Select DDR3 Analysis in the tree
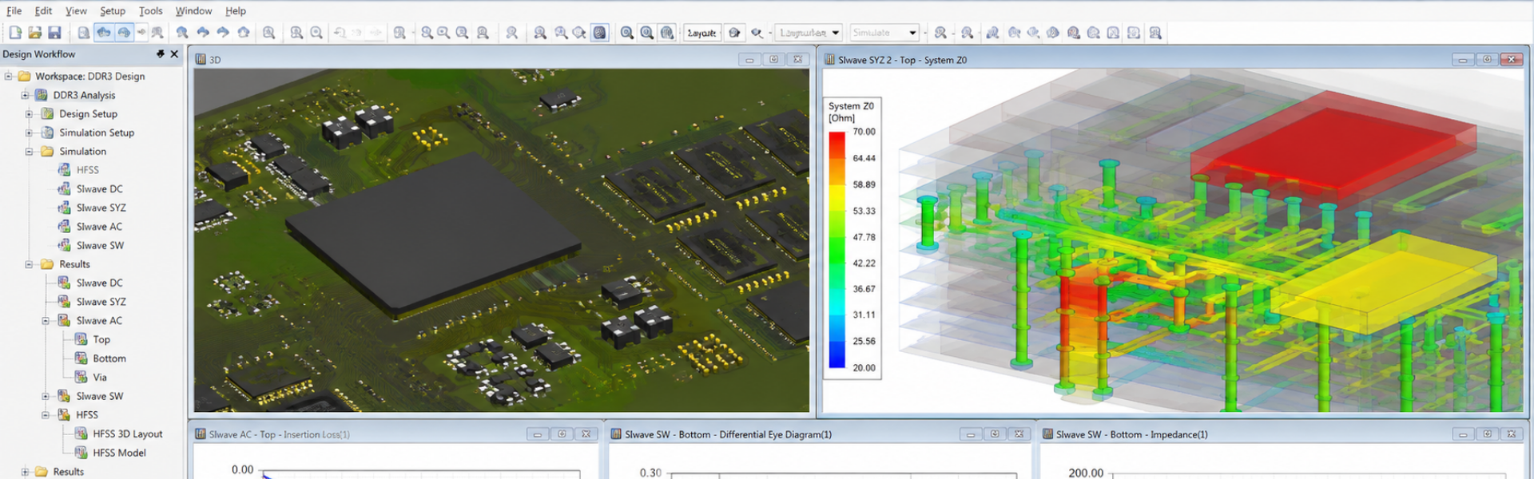1534x479 pixels. 84,95
